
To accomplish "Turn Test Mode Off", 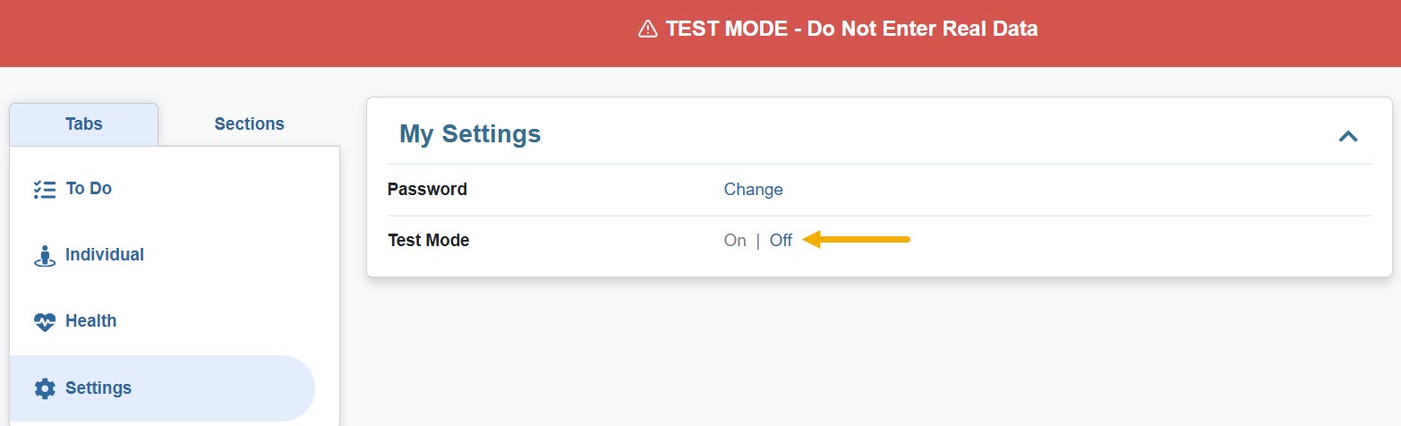I will [781, 240].
